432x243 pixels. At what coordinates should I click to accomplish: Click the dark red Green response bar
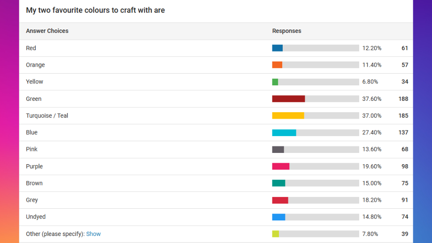point(288,99)
